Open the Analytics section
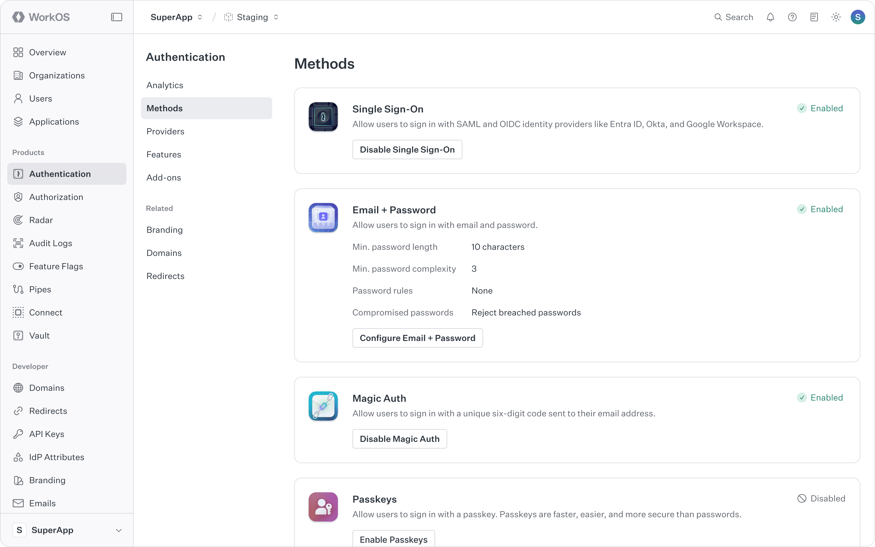The image size is (875, 547). click(x=207, y=85)
